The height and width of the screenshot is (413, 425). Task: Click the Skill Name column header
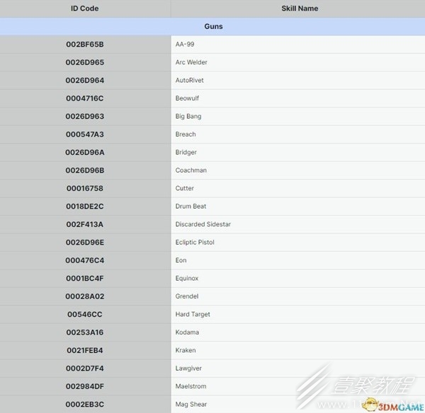(300, 8)
